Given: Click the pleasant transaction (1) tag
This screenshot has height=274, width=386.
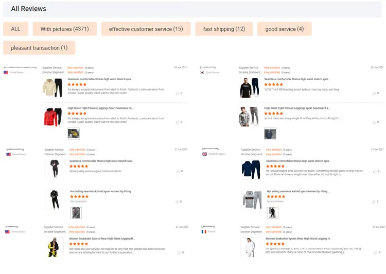Looking at the screenshot, I should [x=39, y=48].
